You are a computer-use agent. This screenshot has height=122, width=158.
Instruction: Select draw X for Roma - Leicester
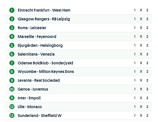141,28
